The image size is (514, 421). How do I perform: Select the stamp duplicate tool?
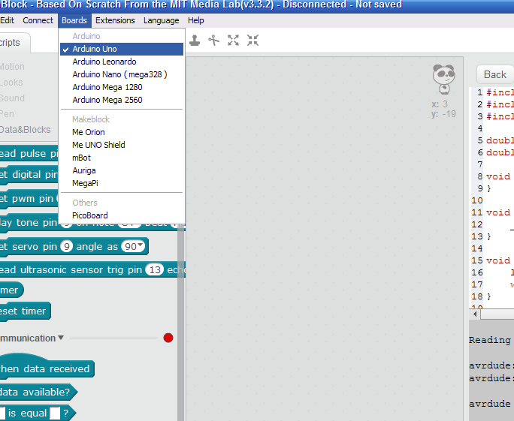click(x=195, y=41)
